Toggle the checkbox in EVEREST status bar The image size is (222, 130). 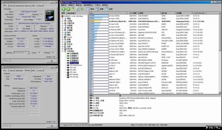62,125
